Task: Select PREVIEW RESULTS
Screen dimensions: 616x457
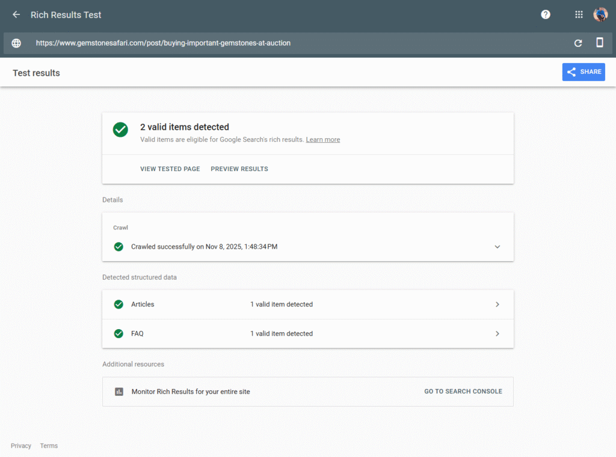Action: [x=239, y=169]
